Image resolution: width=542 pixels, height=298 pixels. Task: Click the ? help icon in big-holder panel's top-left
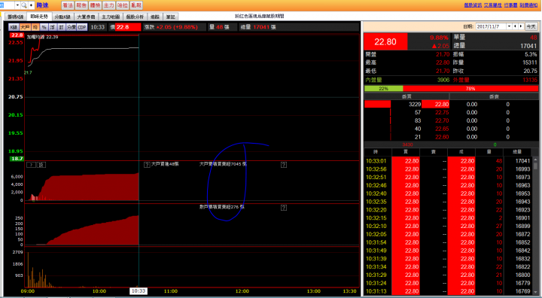[x=31, y=165]
